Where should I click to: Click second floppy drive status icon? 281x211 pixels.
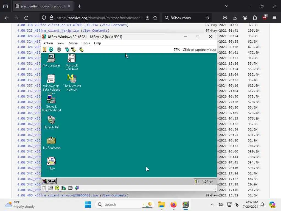coord(50,188)
